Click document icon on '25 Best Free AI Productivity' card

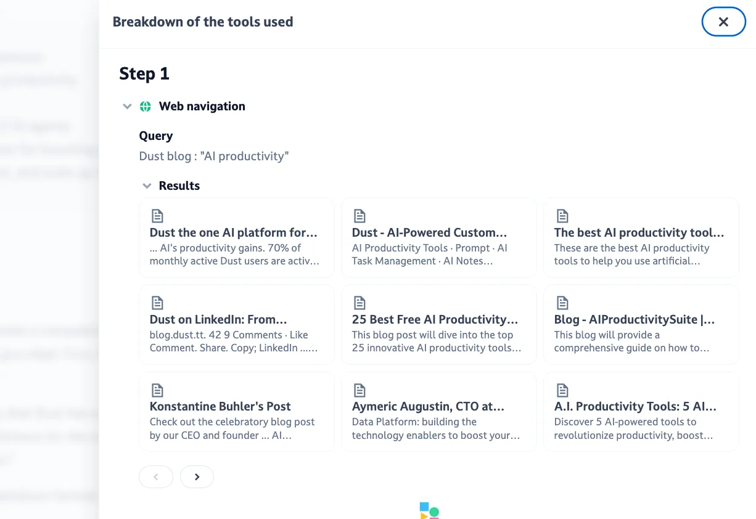click(x=360, y=303)
